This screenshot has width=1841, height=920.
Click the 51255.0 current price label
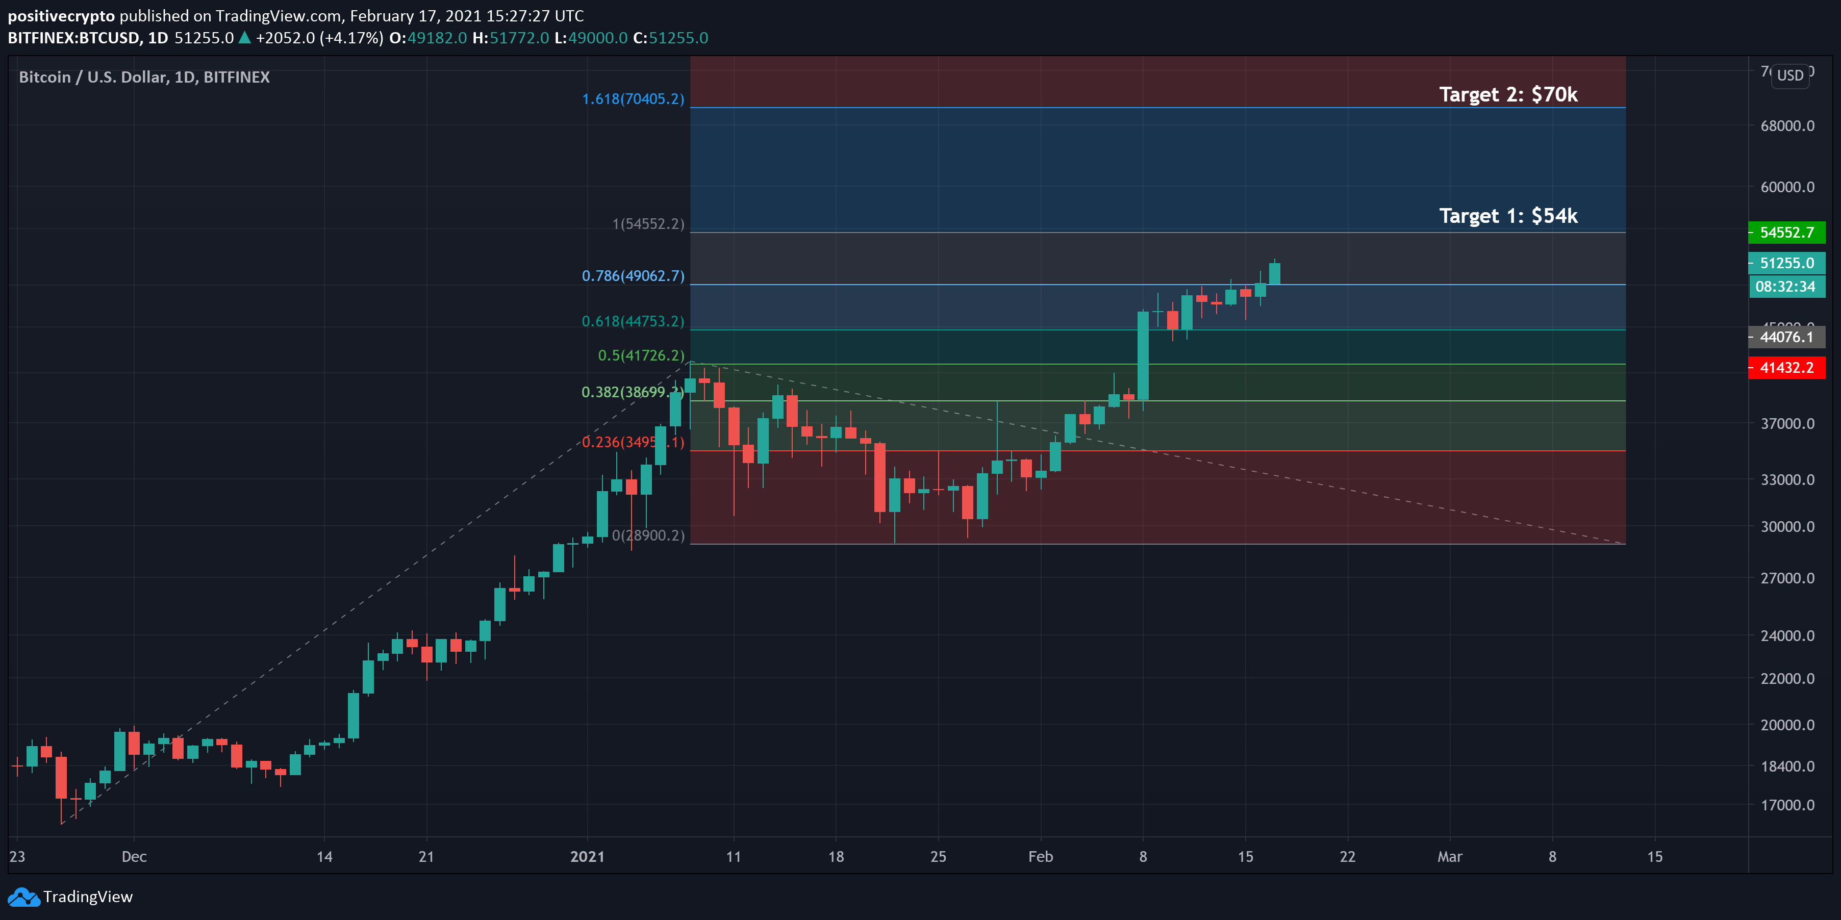(x=1786, y=263)
